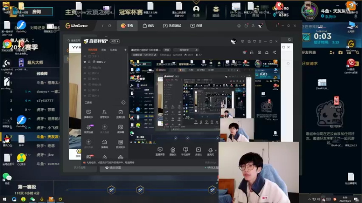Screen dimensions: 362x203
Task: Open the 藏品 collection icon in LoL client
Action: [x=216, y=11]
